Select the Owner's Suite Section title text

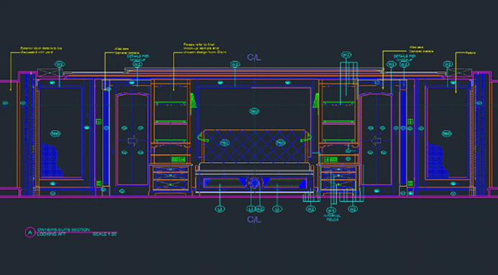(63, 229)
